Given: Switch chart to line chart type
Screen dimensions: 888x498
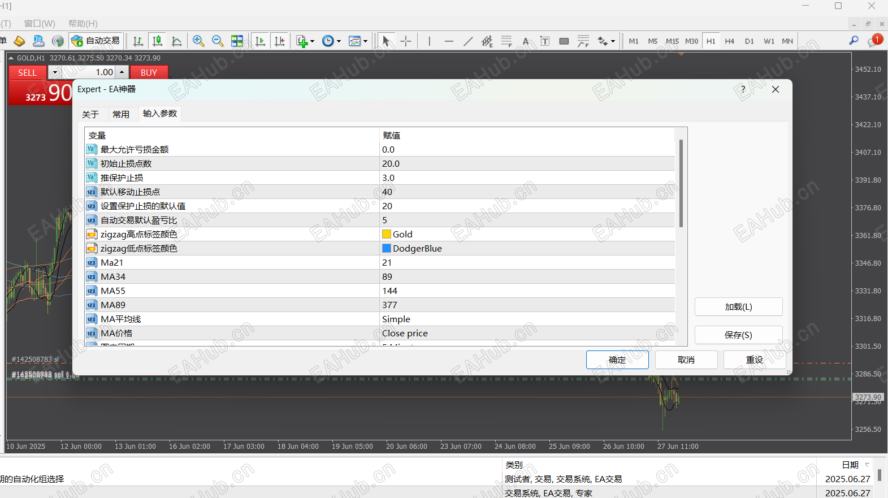Looking at the screenshot, I should pyautogui.click(x=177, y=41).
